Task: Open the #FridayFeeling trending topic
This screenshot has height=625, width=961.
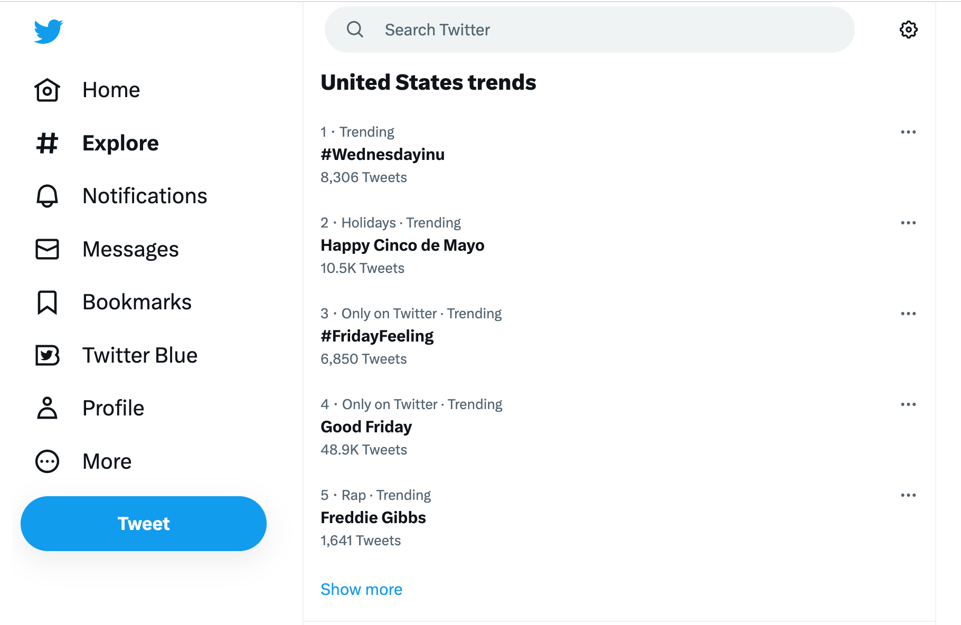Action: point(377,336)
